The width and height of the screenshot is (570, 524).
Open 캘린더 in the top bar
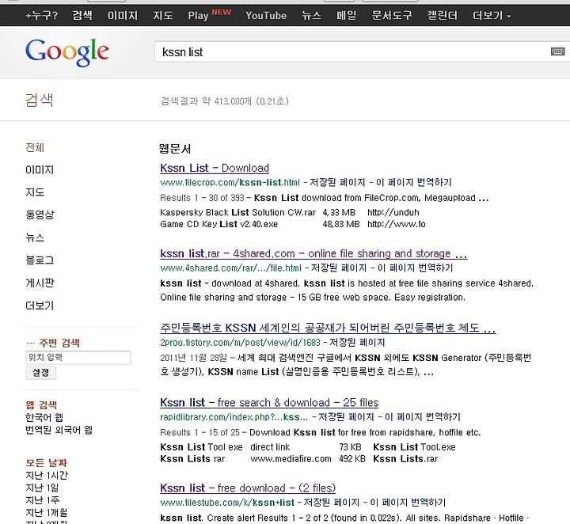coord(442,15)
